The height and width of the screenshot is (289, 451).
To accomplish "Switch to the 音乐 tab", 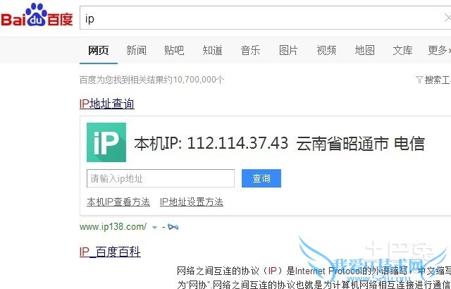I will click(251, 50).
